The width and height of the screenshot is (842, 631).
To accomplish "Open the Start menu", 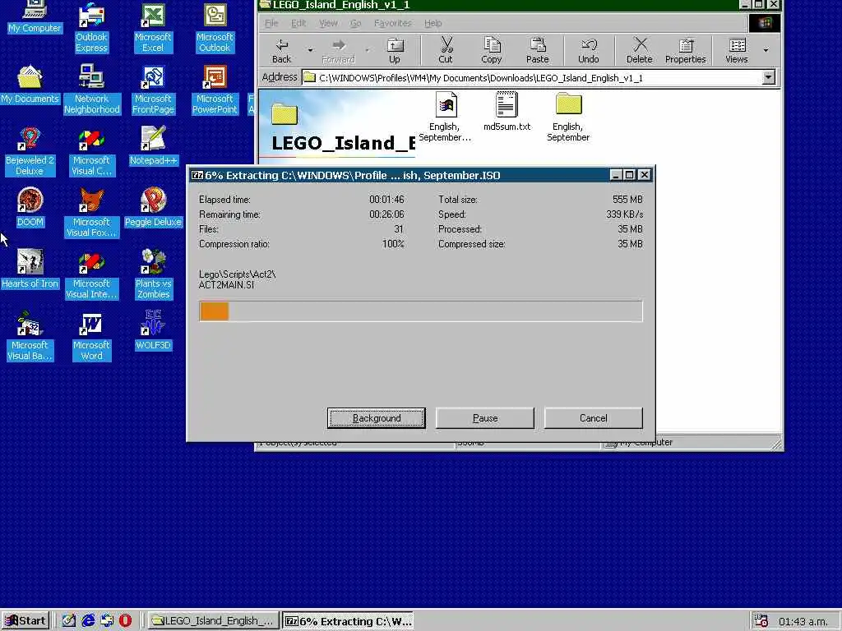I will pos(25,621).
